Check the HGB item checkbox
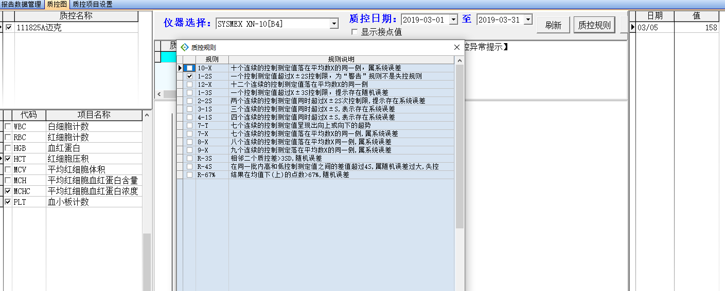The image size is (725, 291). [8, 148]
